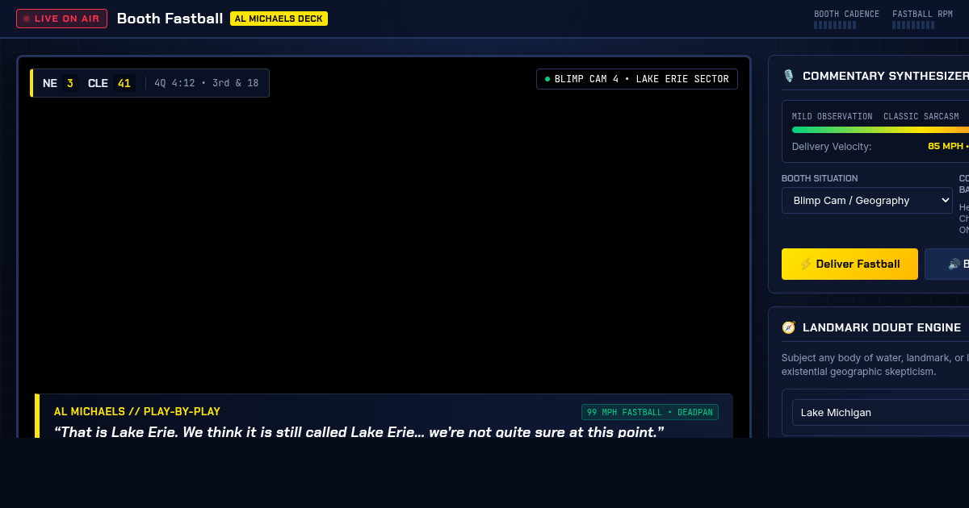
Task: Click the microphone icon beside Commentary Synthesizer
Action: 788,76
